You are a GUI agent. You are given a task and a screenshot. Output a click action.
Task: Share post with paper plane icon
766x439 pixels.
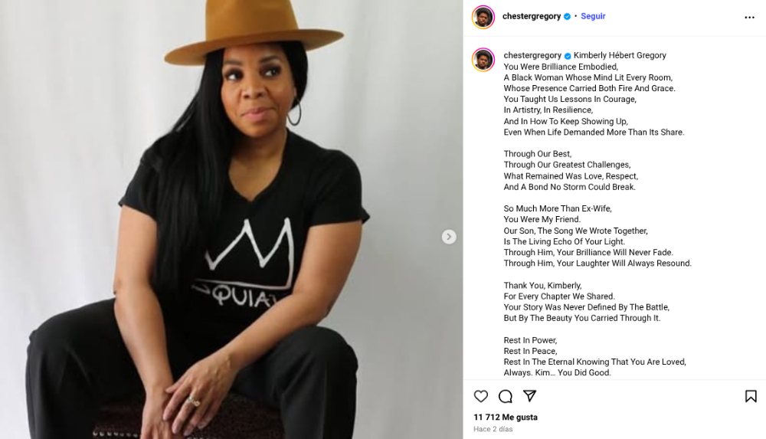(529, 396)
